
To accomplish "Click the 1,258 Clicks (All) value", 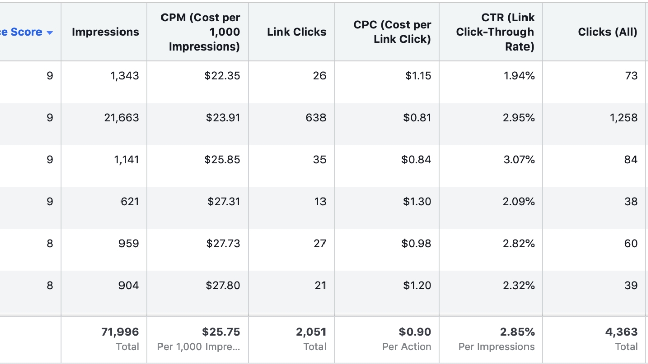I will (624, 118).
